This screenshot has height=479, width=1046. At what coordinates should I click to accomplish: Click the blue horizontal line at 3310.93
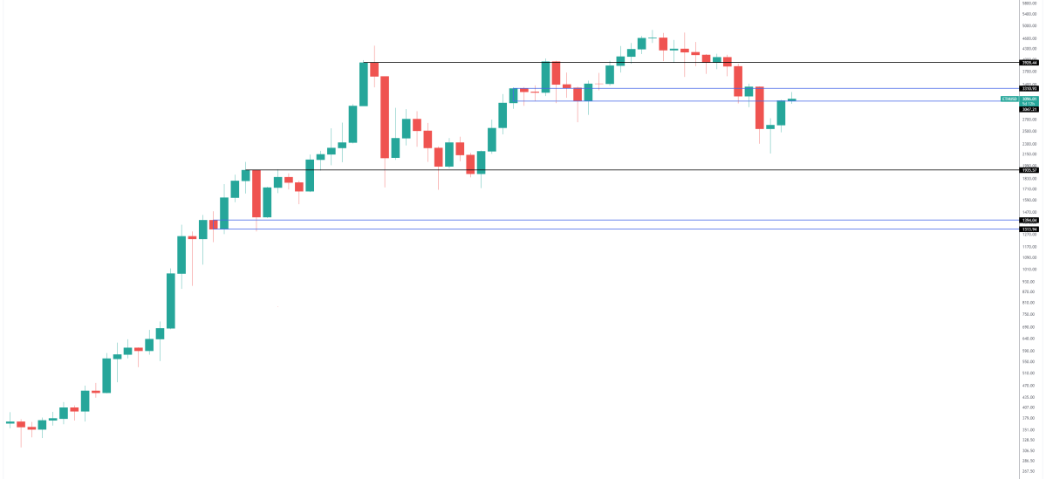(872, 88)
